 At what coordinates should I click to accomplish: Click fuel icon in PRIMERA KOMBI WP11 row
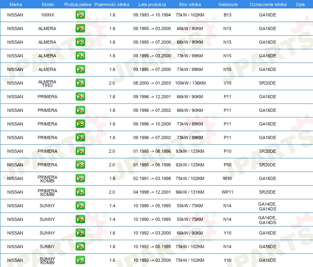coord(80,192)
